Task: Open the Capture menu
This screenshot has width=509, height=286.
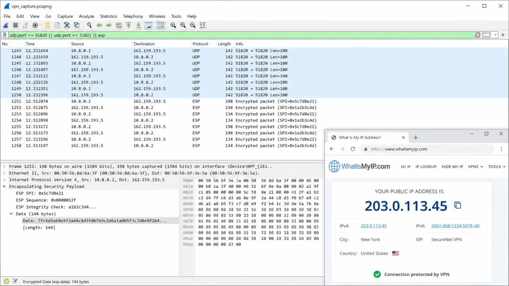Action: (x=65, y=16)
